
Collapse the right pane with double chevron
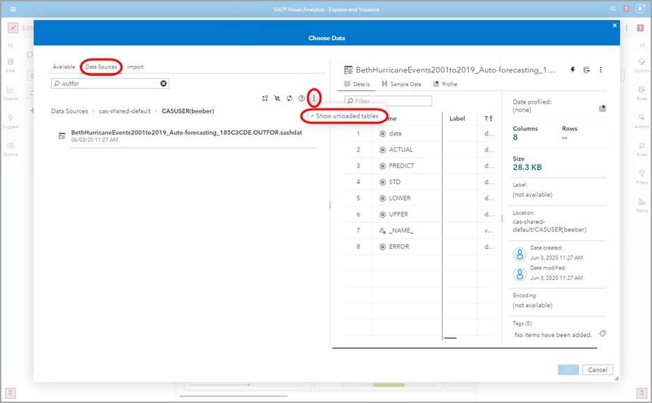(x=642, y=45)
